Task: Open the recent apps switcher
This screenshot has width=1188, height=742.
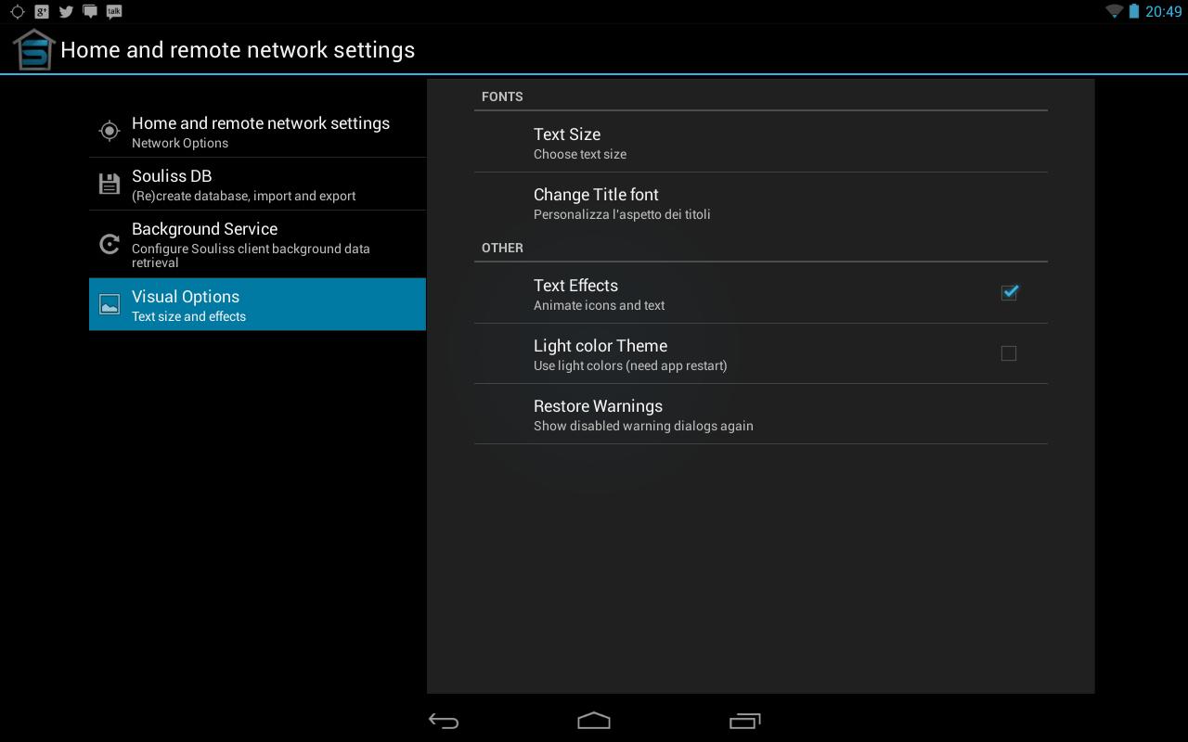Action: (x=745, y=721)
